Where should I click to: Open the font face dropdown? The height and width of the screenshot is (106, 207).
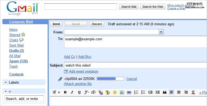point(86,92)
